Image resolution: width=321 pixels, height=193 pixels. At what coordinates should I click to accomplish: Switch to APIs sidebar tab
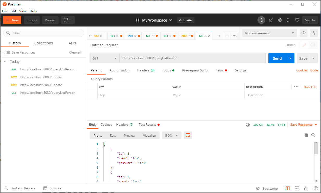click(x=72, y=43)
